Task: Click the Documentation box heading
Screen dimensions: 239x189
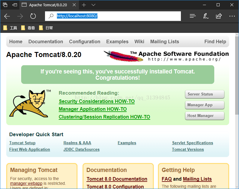Action: 107,170
